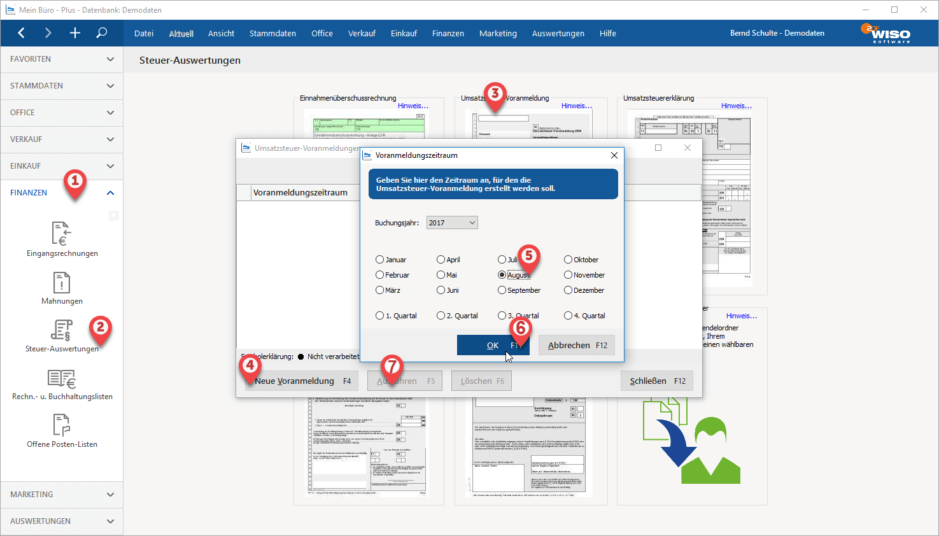Expand the Office sidebar section

tap(62, 113)
